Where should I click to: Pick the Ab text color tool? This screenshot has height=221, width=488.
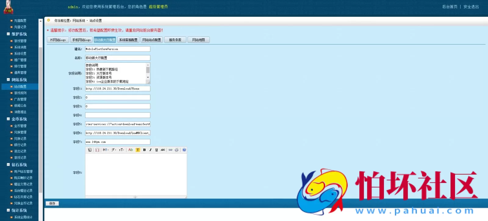(x=131, y=150)
